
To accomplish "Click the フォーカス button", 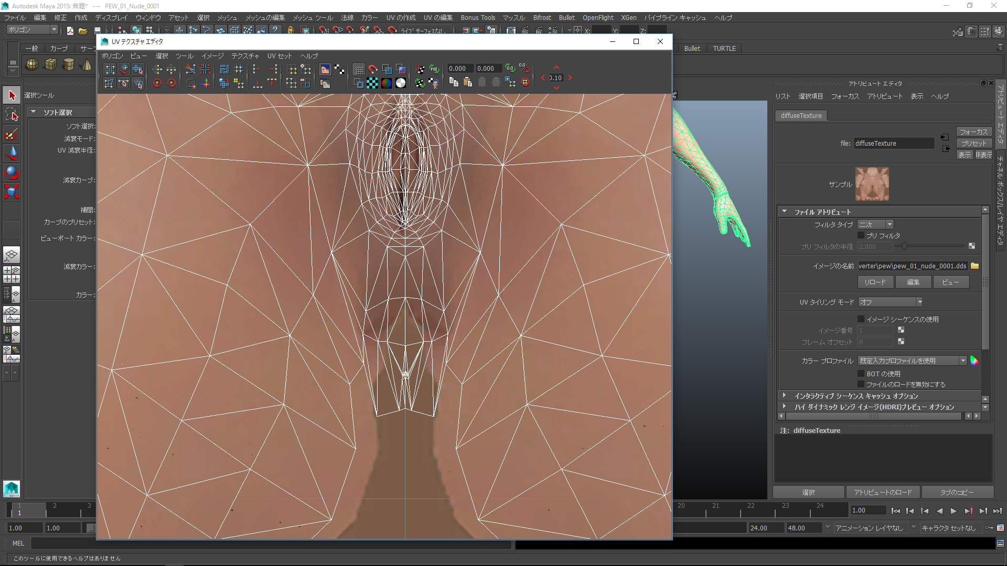I will (973, 132).
